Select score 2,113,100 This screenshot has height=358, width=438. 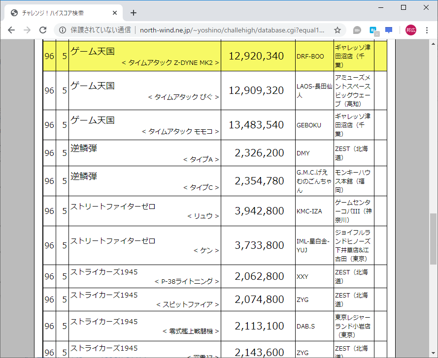(259, 326)
